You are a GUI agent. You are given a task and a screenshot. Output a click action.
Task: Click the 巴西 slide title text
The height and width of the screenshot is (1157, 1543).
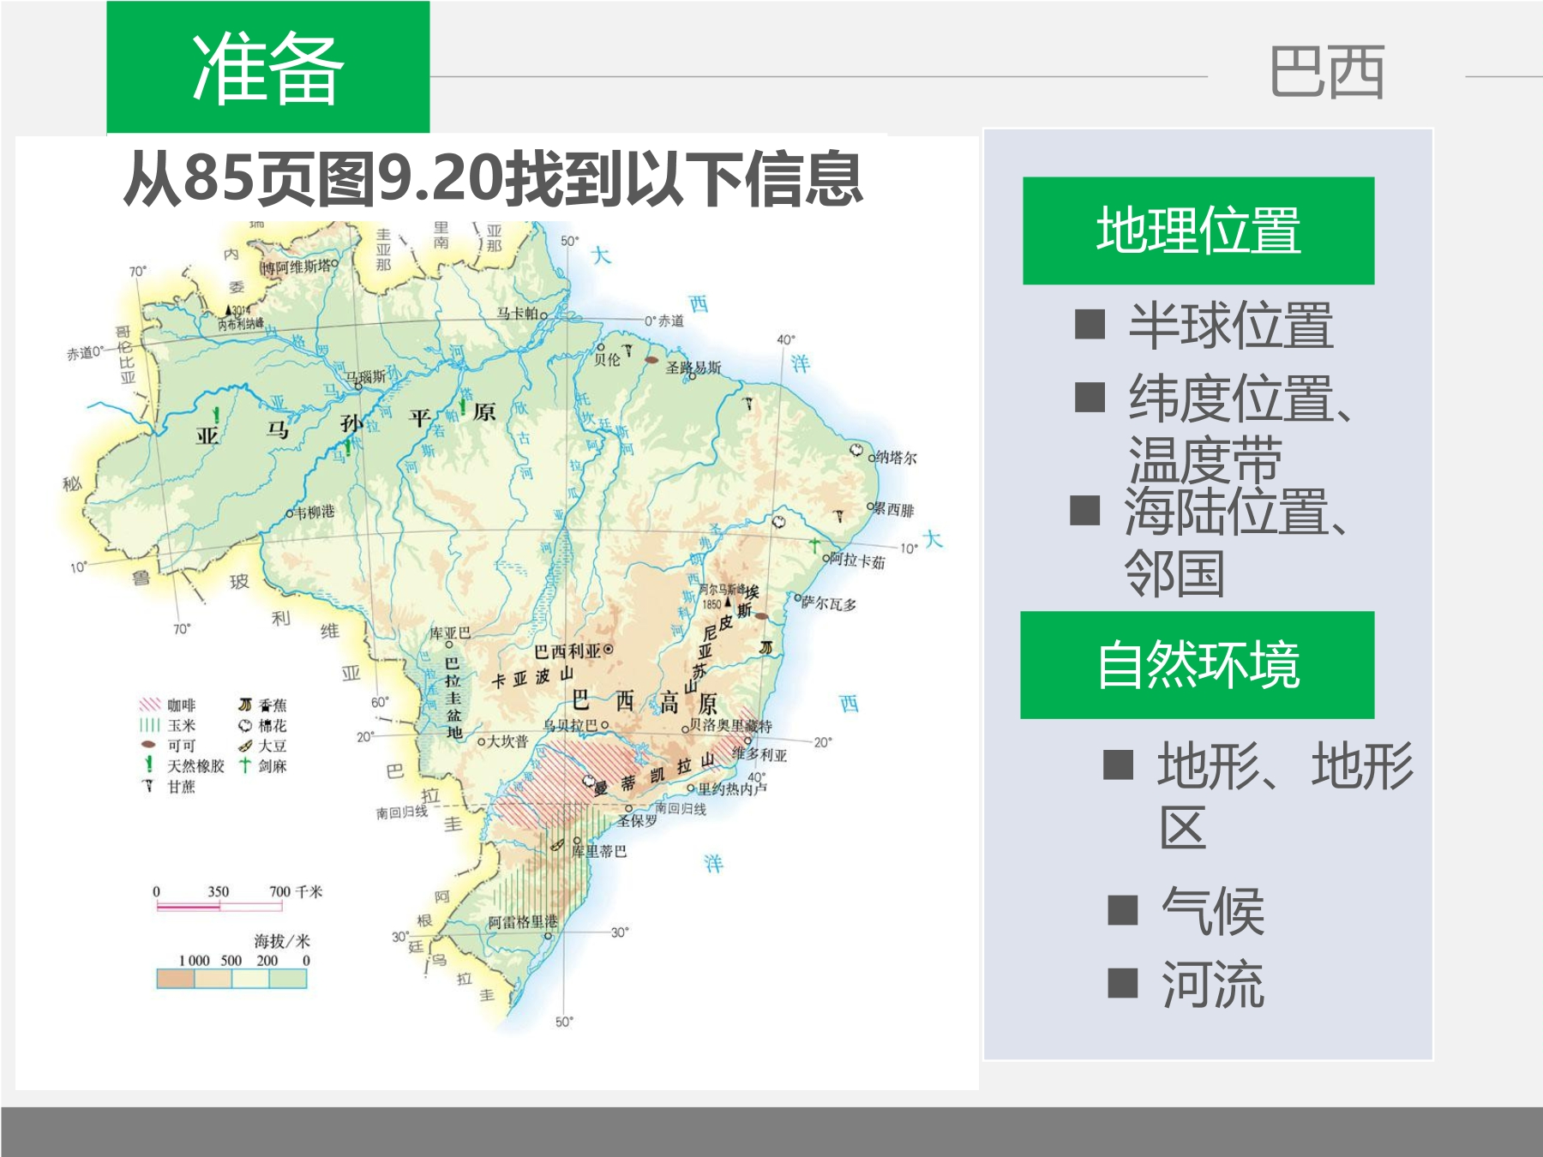tap(1327, 72)
